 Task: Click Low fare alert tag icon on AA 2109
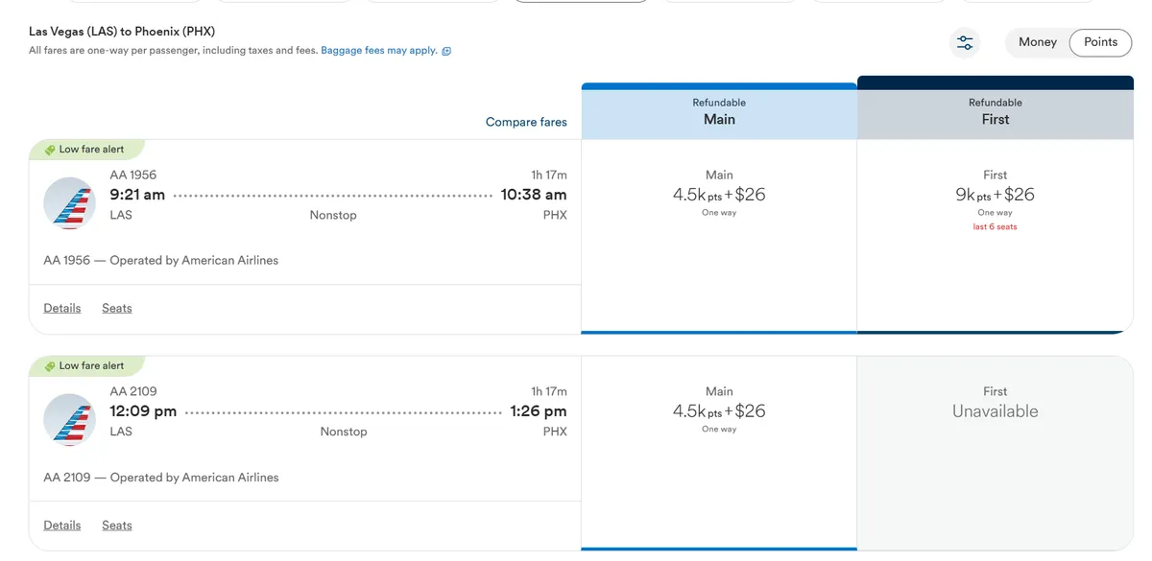(x=50, y=366)
